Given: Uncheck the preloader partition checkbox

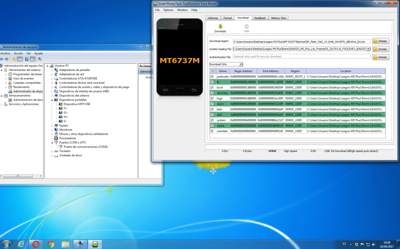Looking at the screenshot, I should point(212,77).
